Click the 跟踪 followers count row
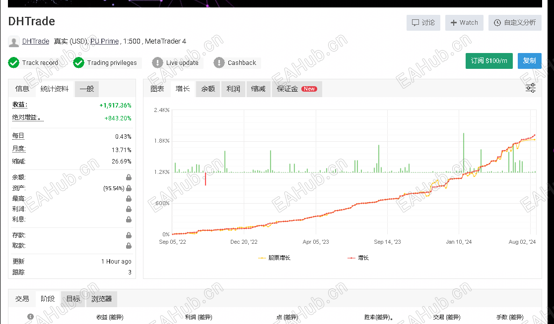Viewport: 554px width, 324px height. coord(71,272)
